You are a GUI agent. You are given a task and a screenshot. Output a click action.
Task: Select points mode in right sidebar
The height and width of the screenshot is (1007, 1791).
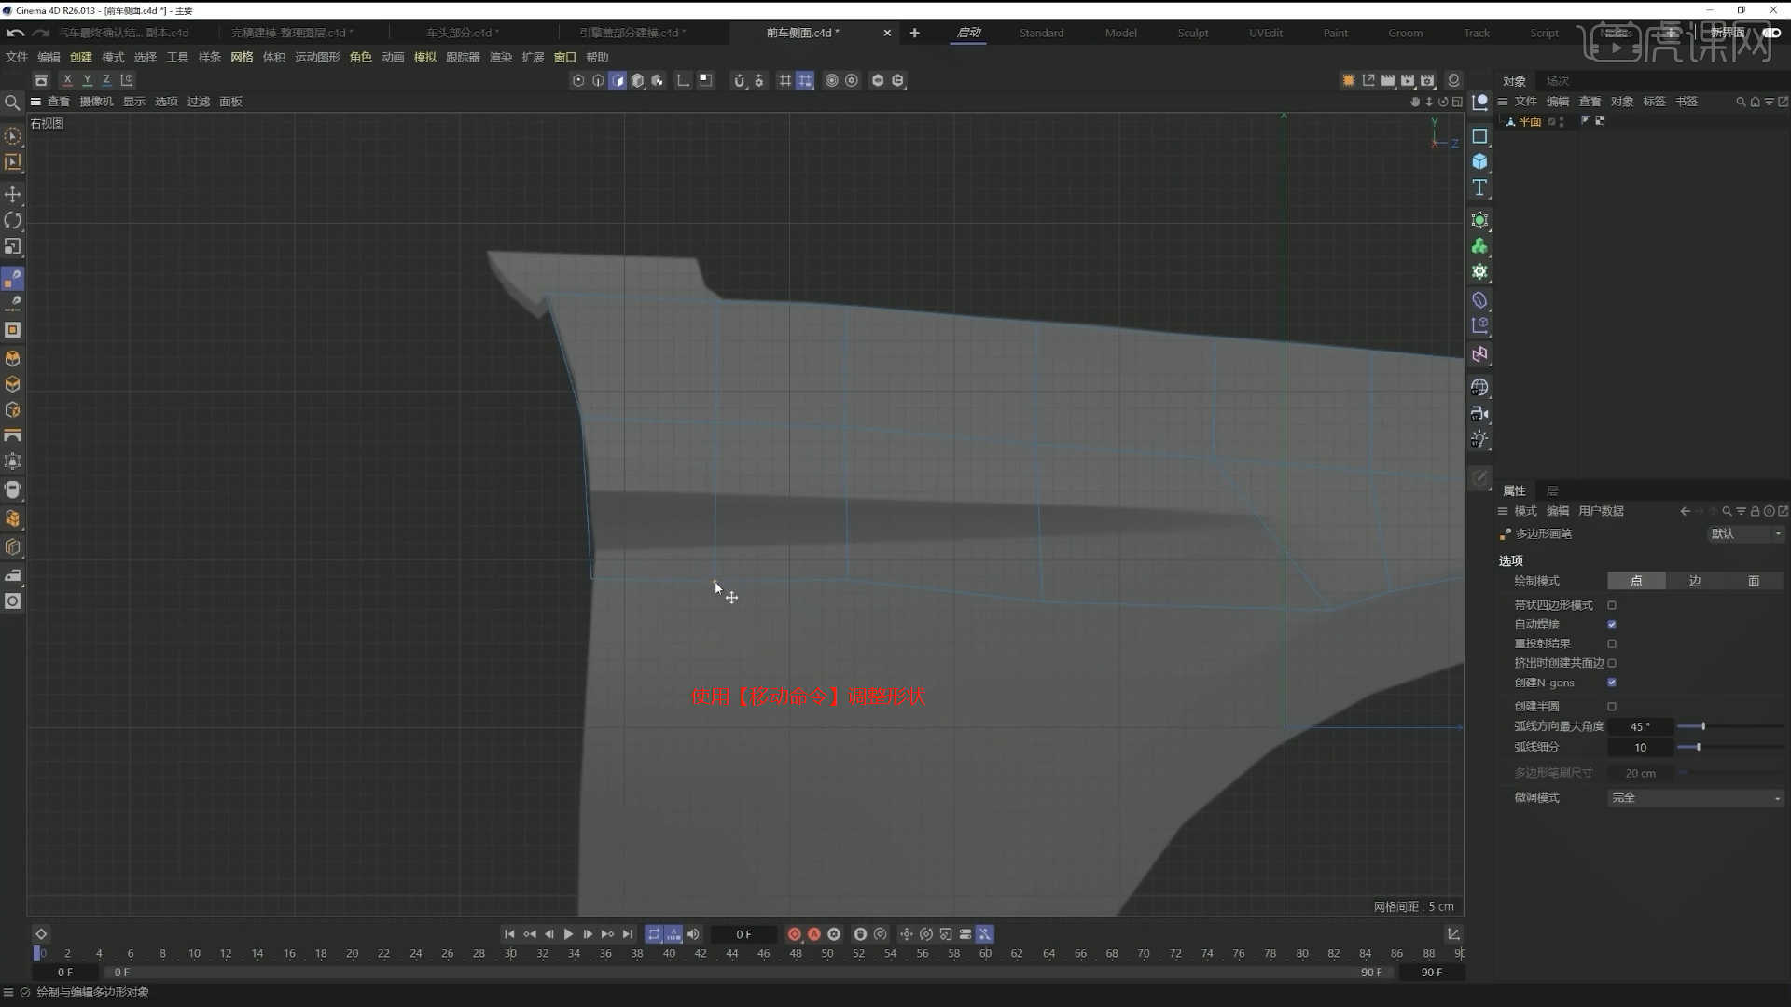(1637, 580)
